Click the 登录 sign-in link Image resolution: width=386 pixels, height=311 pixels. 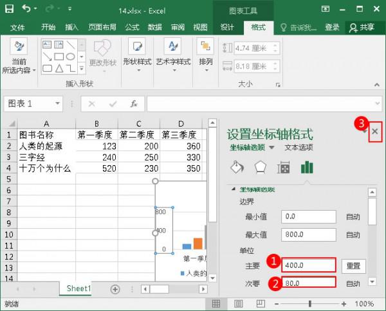(x=332, y=27)
